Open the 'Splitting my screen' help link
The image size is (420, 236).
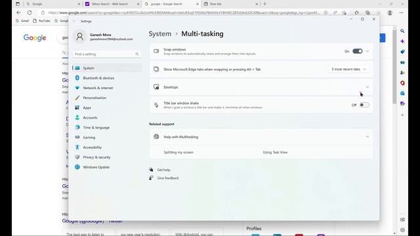178,152
